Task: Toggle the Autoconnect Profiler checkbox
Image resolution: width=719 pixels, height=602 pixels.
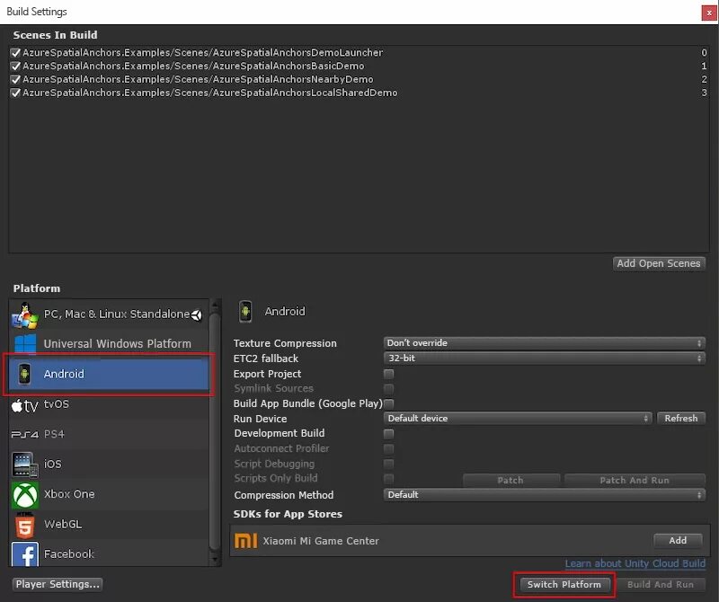Action: pos(388,448)
